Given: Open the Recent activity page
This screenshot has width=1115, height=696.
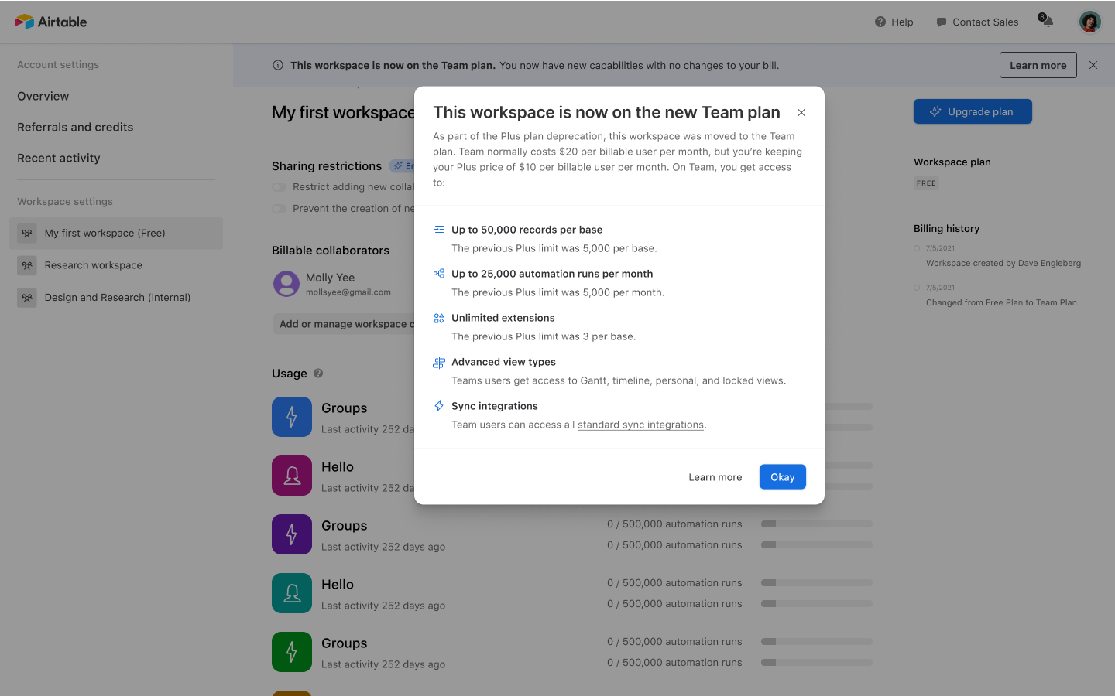Looking at the screenshot, I should click(x=58, y=158).
